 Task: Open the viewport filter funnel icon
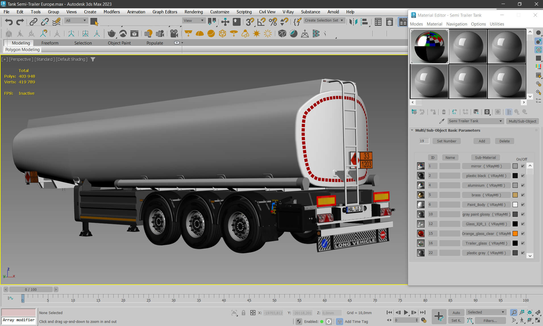tap(93, 59)
